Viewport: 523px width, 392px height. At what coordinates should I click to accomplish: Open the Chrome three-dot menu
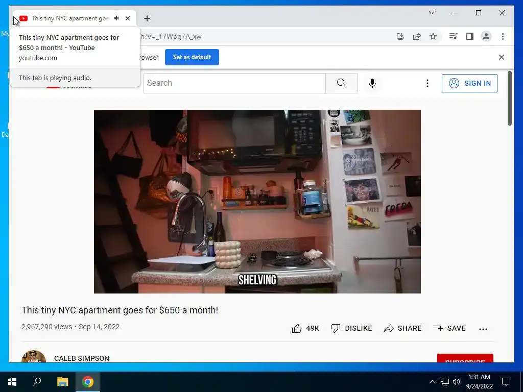tap(503, 36)
